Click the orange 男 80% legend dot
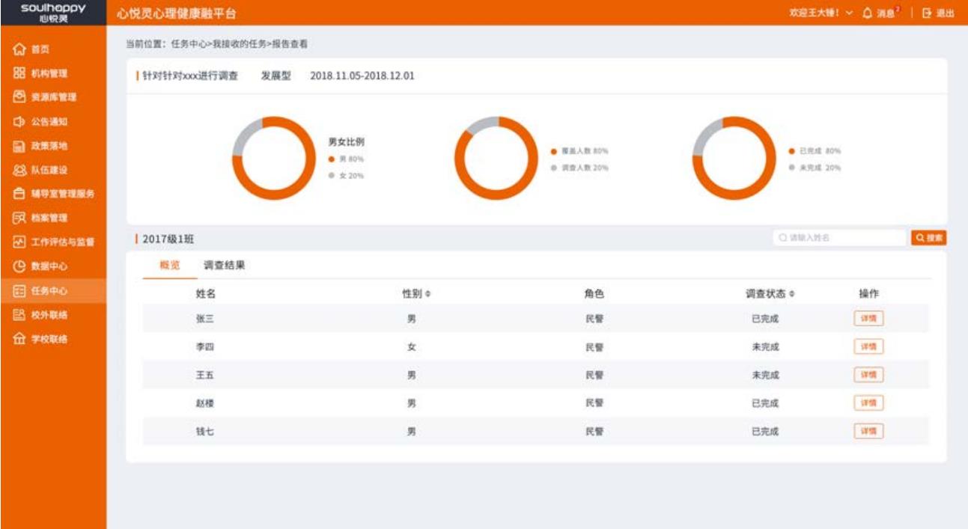Image resolution: width=968 pixels, height=529 pixels. pos(332,159)
